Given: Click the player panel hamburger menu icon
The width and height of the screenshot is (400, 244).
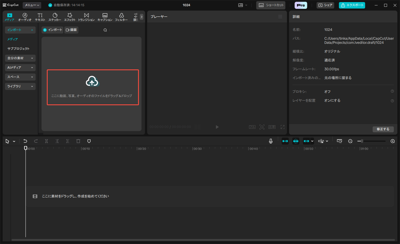Looking at the screenshot, I should (280, 17).
